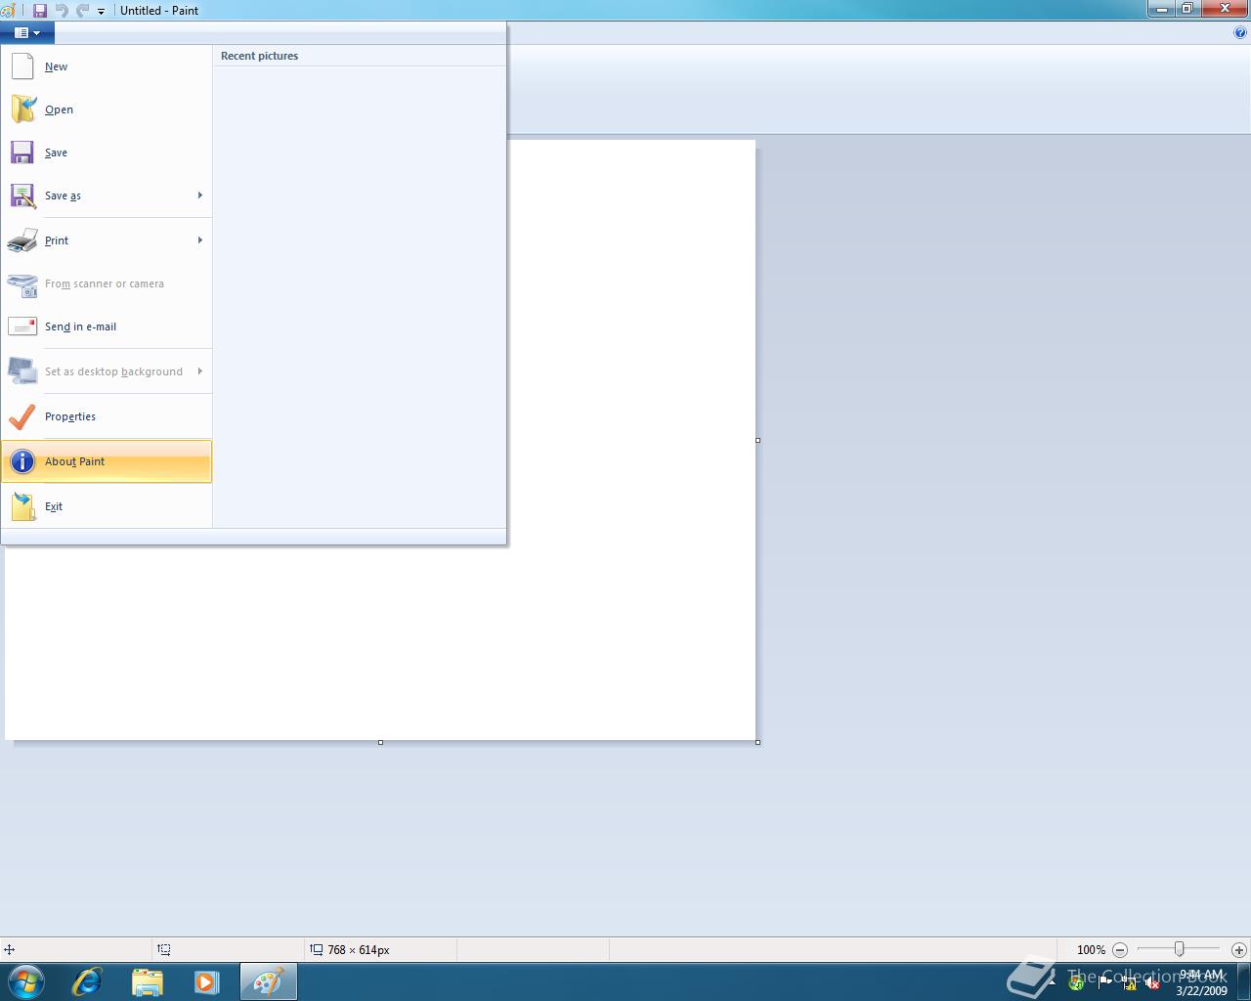Click the canvas size icon in status bar
The height and width of the screenshot is (1001, 1251).
coord(317,949)
